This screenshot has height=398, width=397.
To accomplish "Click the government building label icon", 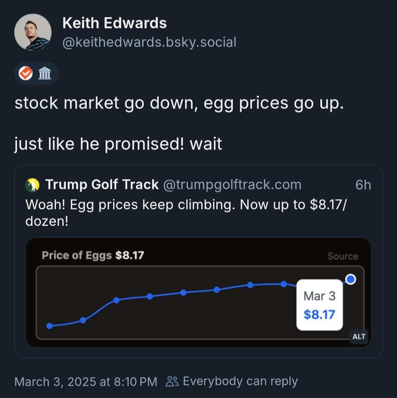I will [45, 73].
